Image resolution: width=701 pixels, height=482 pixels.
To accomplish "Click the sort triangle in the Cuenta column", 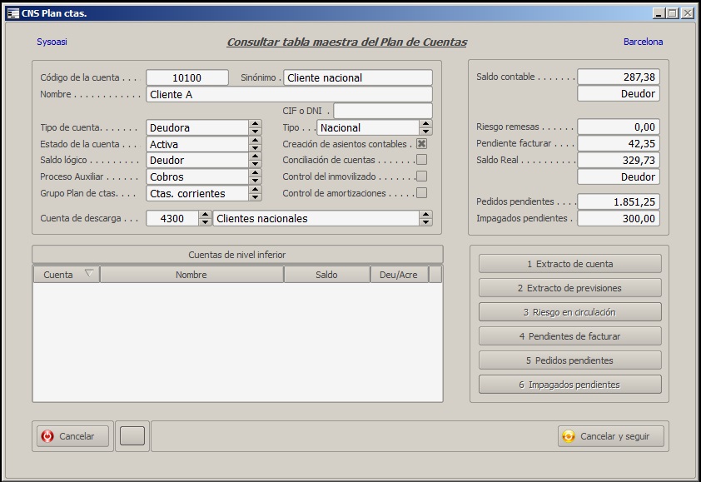I will 88,273.
